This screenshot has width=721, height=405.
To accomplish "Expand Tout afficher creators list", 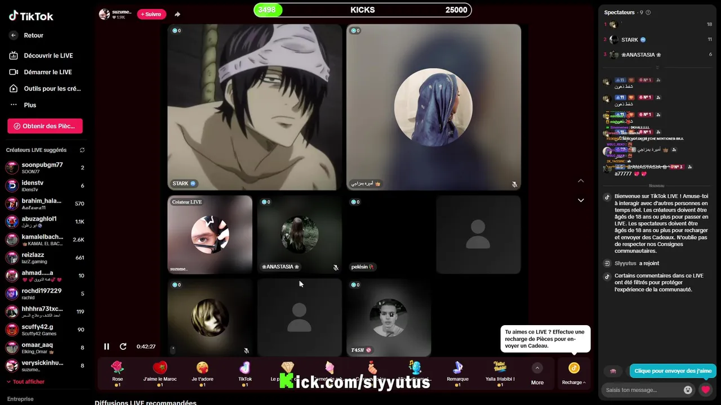I will pos(25,382).
